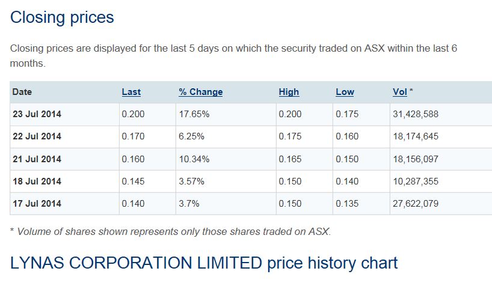Sort by the % Change column link
Screen dimensions: 492x283
point(200,92)
